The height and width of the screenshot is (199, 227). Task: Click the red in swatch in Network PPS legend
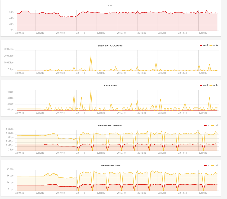click(205, 165)
